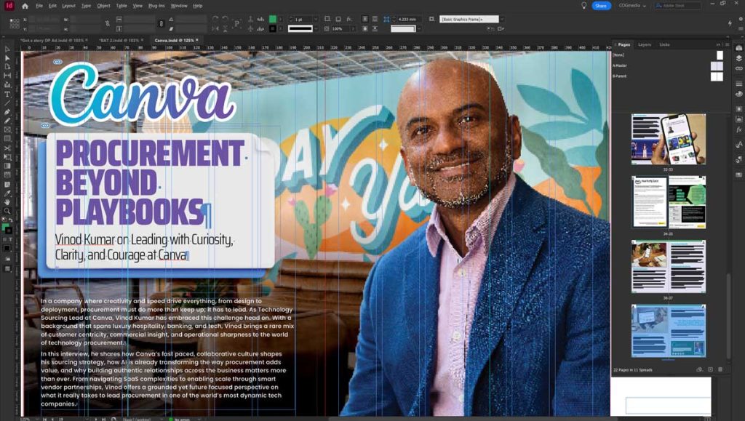Click the toolbox fill swatch

(x=5, y=227)
